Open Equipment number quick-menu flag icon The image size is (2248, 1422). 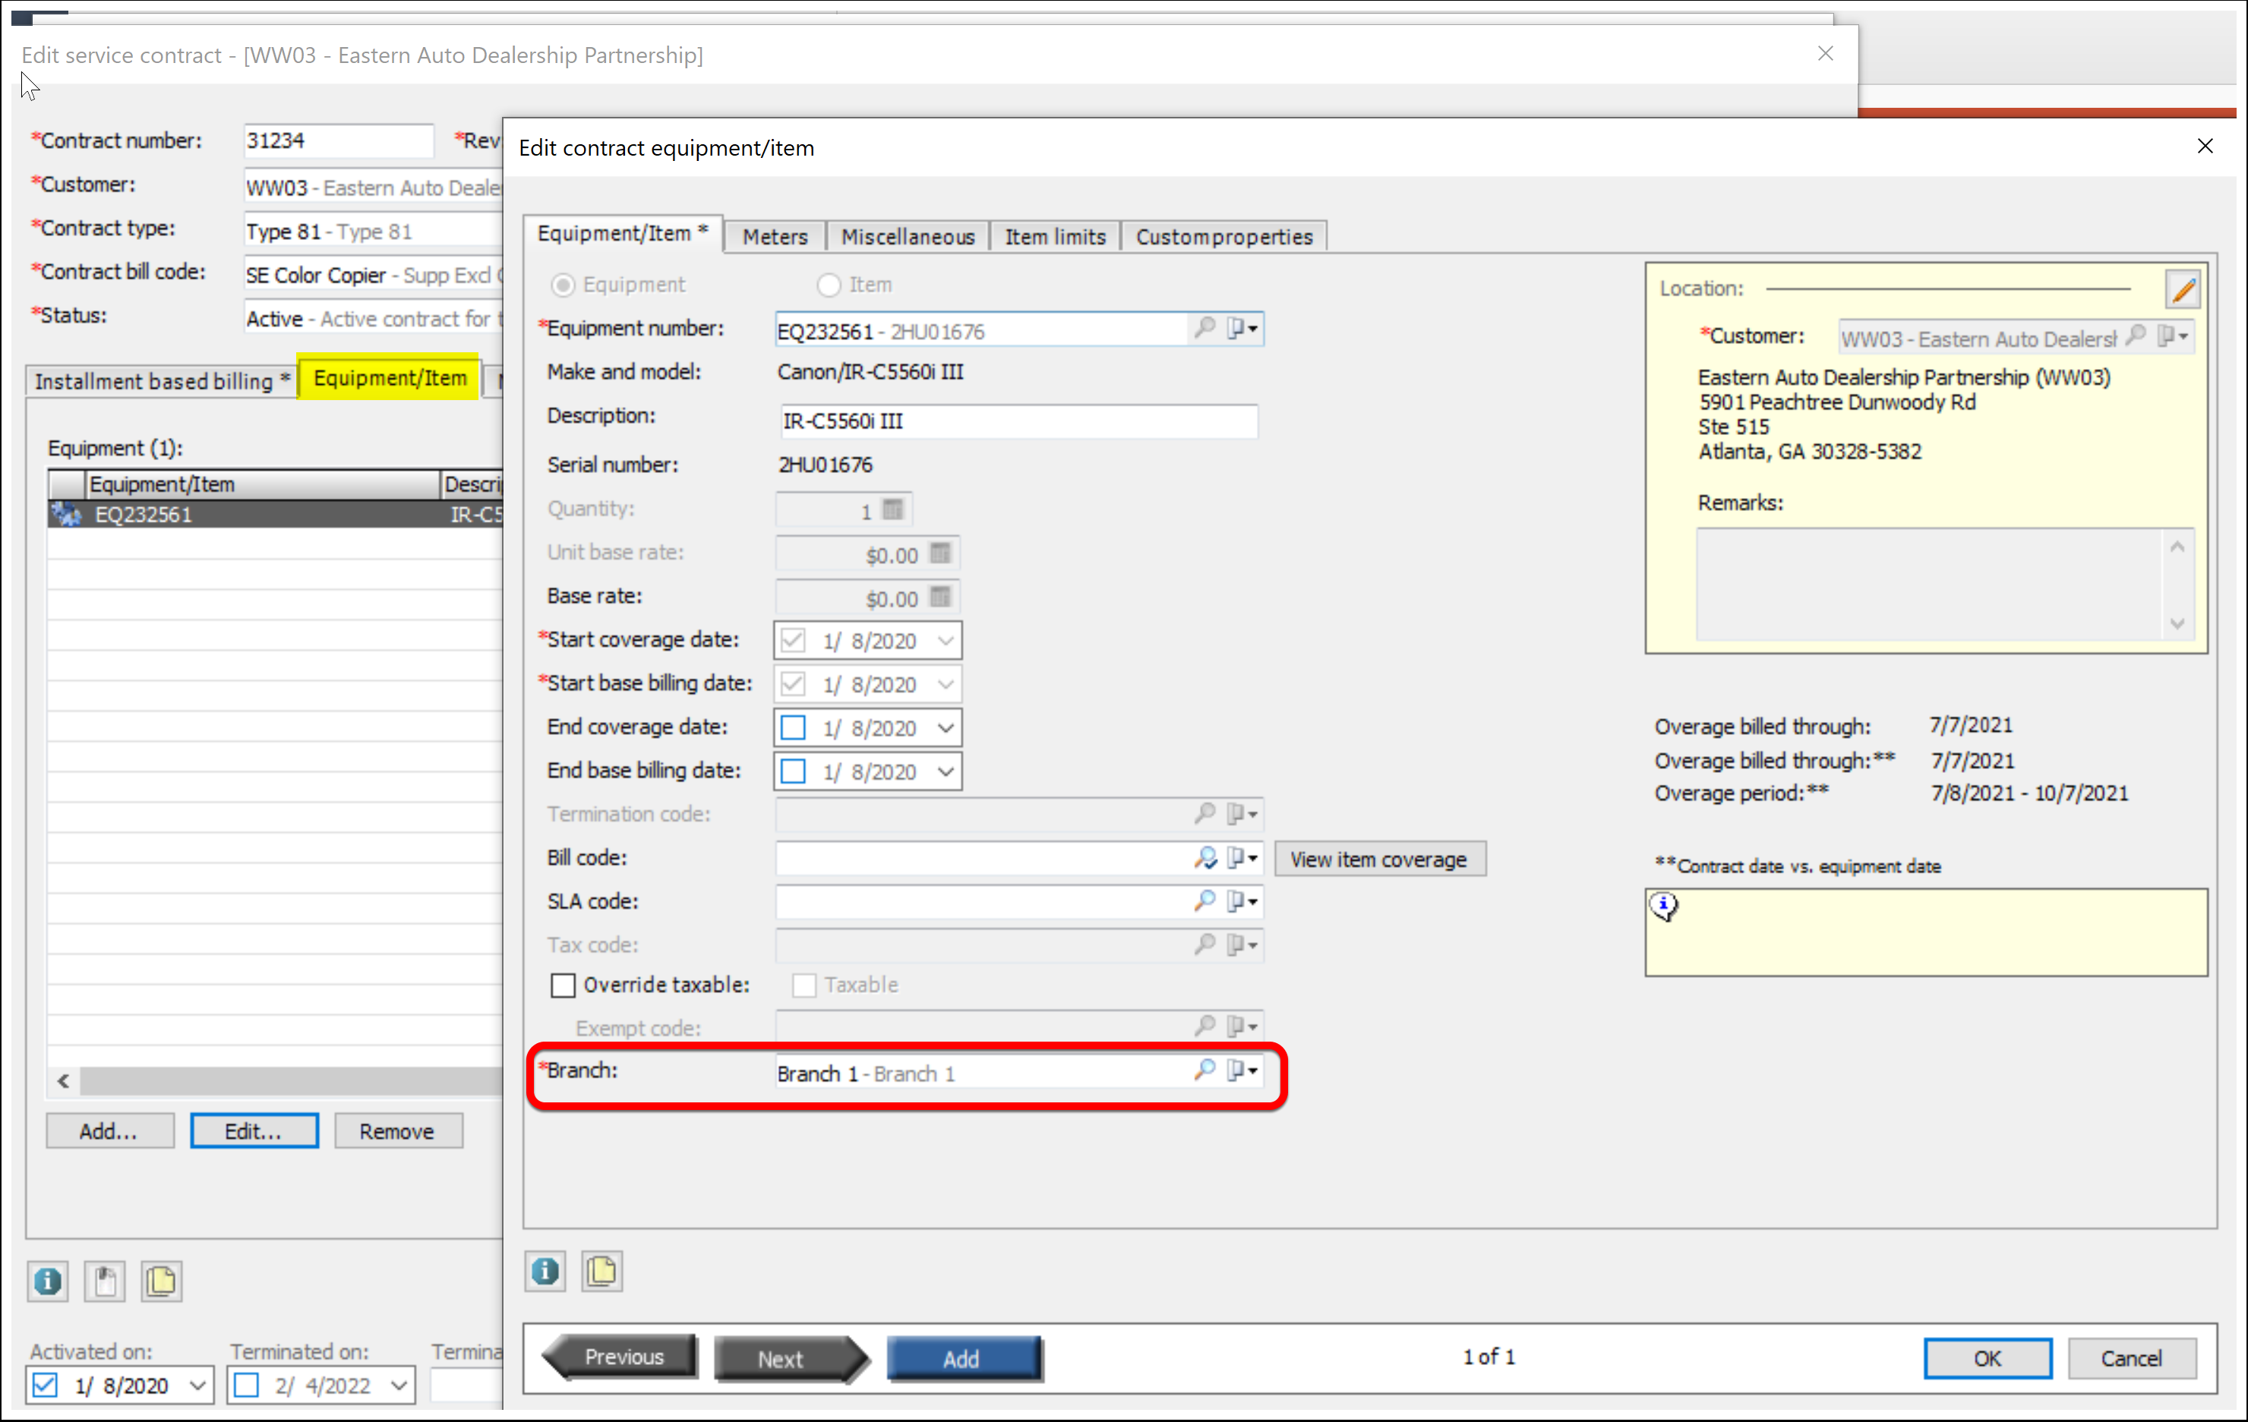[x=1242, y=329]
